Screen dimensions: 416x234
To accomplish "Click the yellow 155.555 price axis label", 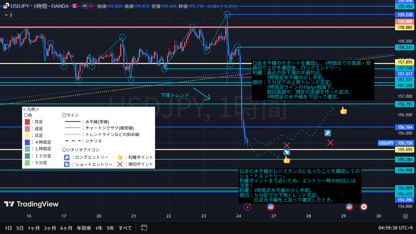I will click(405, 150).
